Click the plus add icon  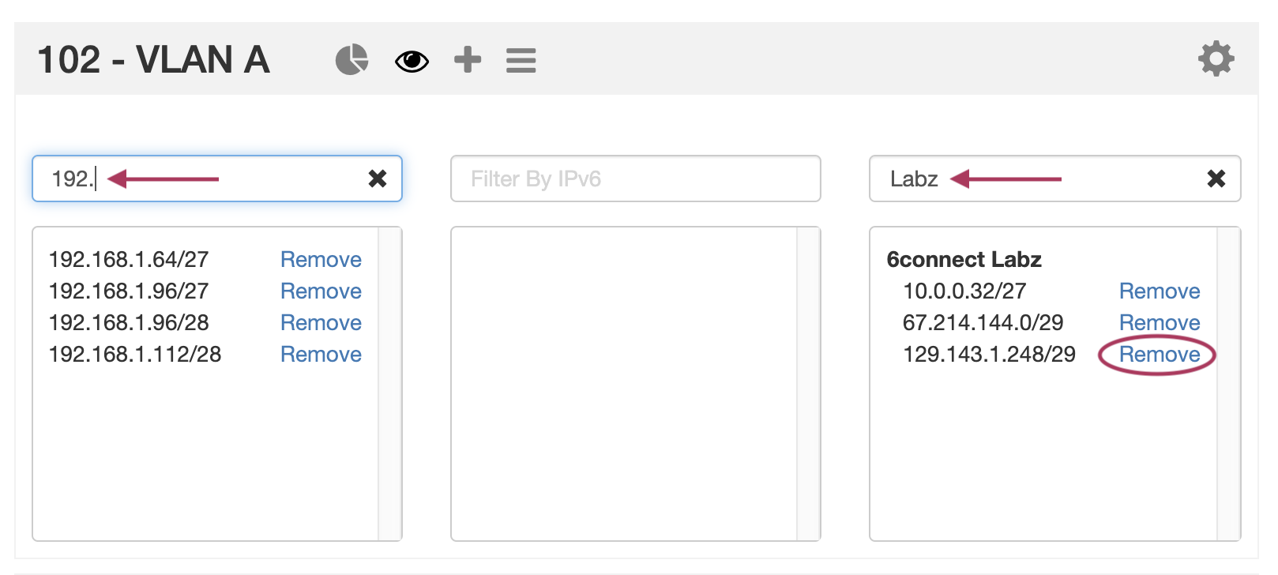pos(468,60)
